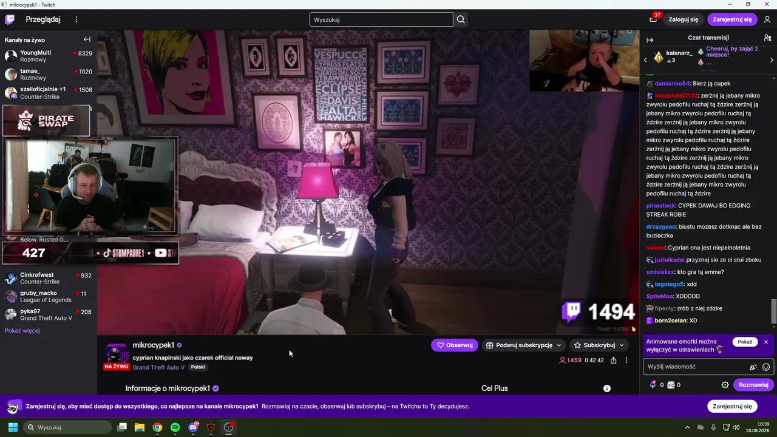This screenshot has height=437, width=777.
Task: Check the bits balance icon below chat
Action: pyautogui.click(x=653, y=385)
